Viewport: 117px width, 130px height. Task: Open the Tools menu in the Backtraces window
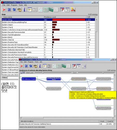click(36, 62)
